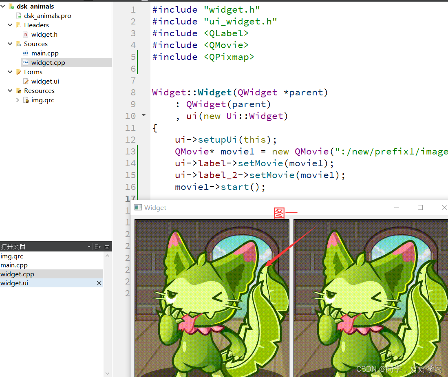Click the Headers folder icon
448x377 pixels.
pos(19,25)
